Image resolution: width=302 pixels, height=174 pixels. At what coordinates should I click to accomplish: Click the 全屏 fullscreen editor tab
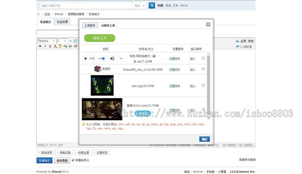click(243, 41)
